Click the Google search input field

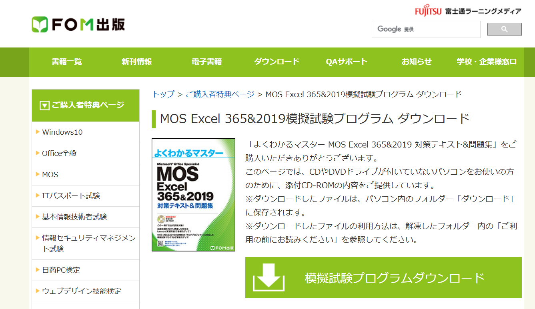(426, 29)
